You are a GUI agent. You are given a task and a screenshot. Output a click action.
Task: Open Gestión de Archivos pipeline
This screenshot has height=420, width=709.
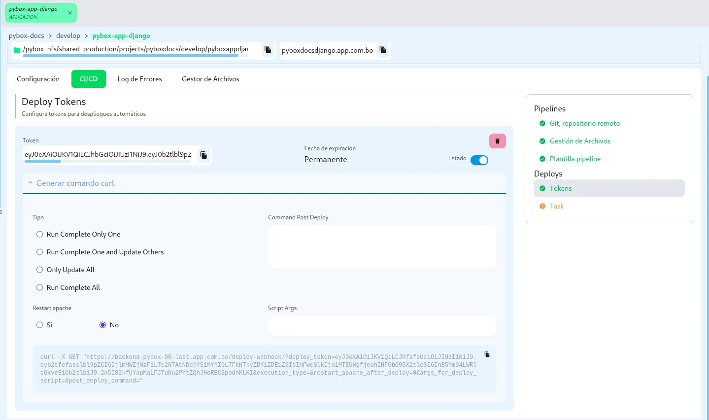[580, 141]
